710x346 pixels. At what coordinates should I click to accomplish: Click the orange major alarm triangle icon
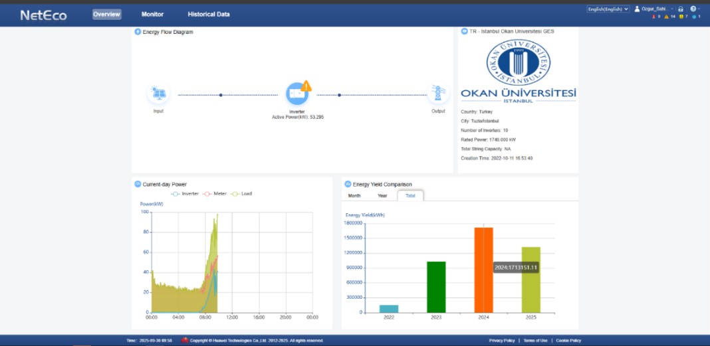point(667,17)
